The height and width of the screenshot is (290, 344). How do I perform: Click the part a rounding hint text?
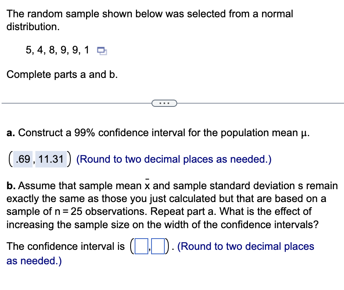coord(174,159)
